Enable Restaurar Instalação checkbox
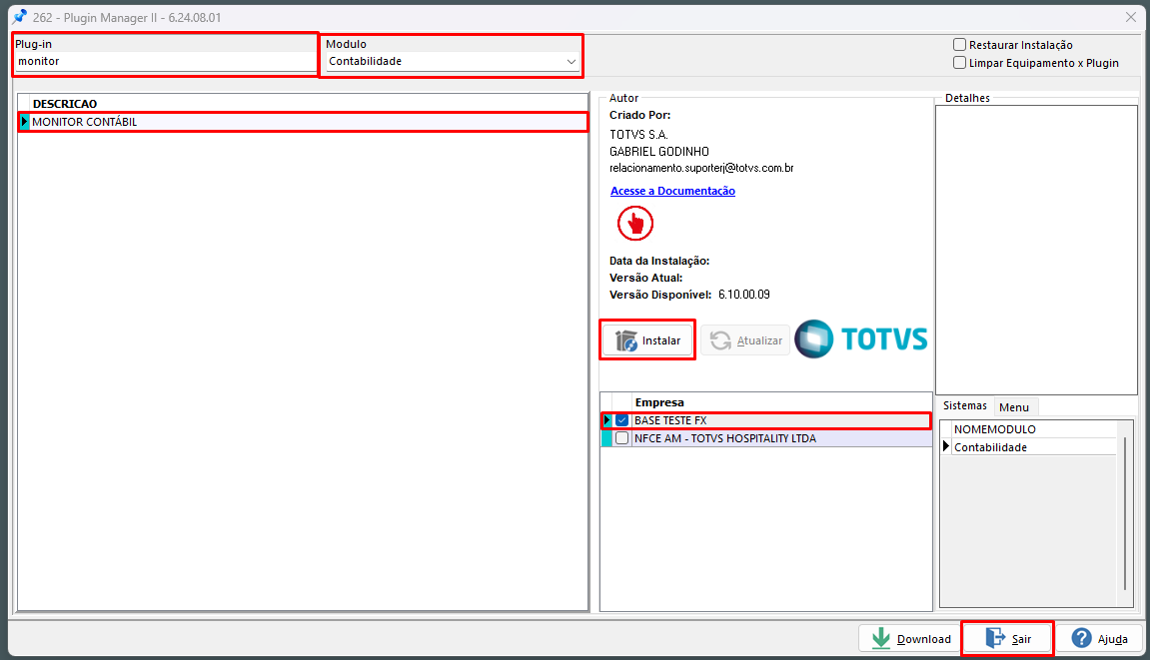The height and width of the screenshot is (660, 1150). point(959,45)
